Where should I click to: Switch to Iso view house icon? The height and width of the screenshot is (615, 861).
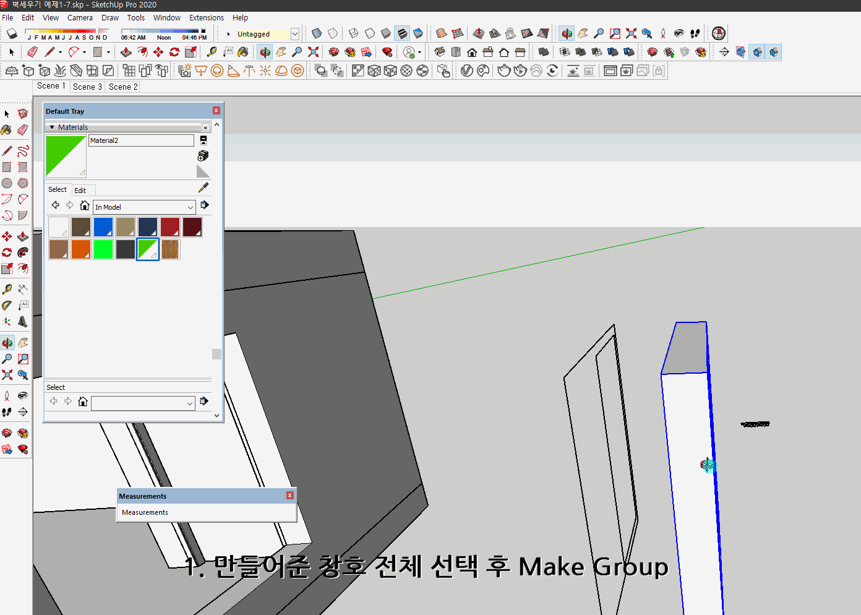[x=440, y=52]
